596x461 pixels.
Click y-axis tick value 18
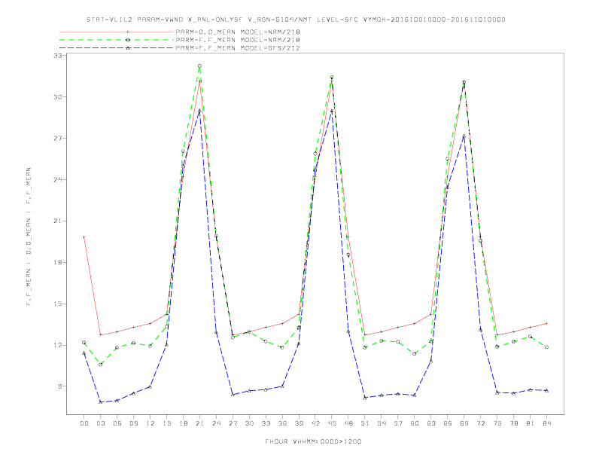coord(58,262)
